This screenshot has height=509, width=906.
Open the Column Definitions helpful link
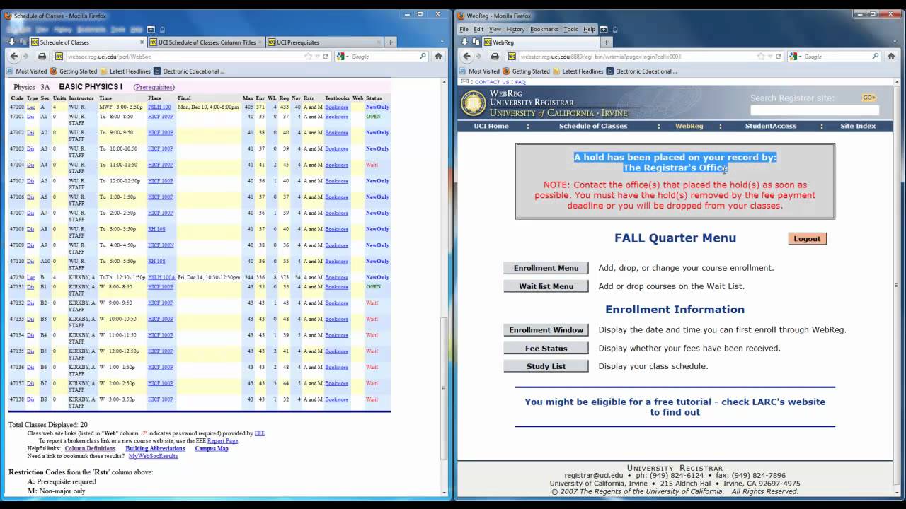pyautogui.click(x=90, y=448)
